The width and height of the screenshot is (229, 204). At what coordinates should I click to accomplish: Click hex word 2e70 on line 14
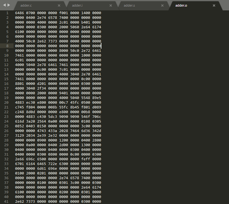click(86, 74)
